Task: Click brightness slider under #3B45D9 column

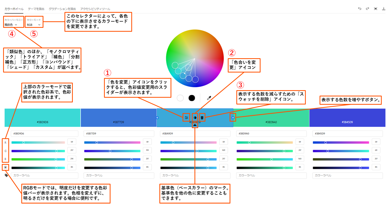Action: click(x=341, y=168)
